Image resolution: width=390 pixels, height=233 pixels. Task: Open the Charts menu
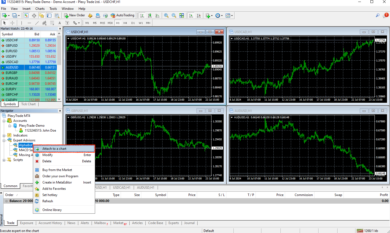coord(40,9)
